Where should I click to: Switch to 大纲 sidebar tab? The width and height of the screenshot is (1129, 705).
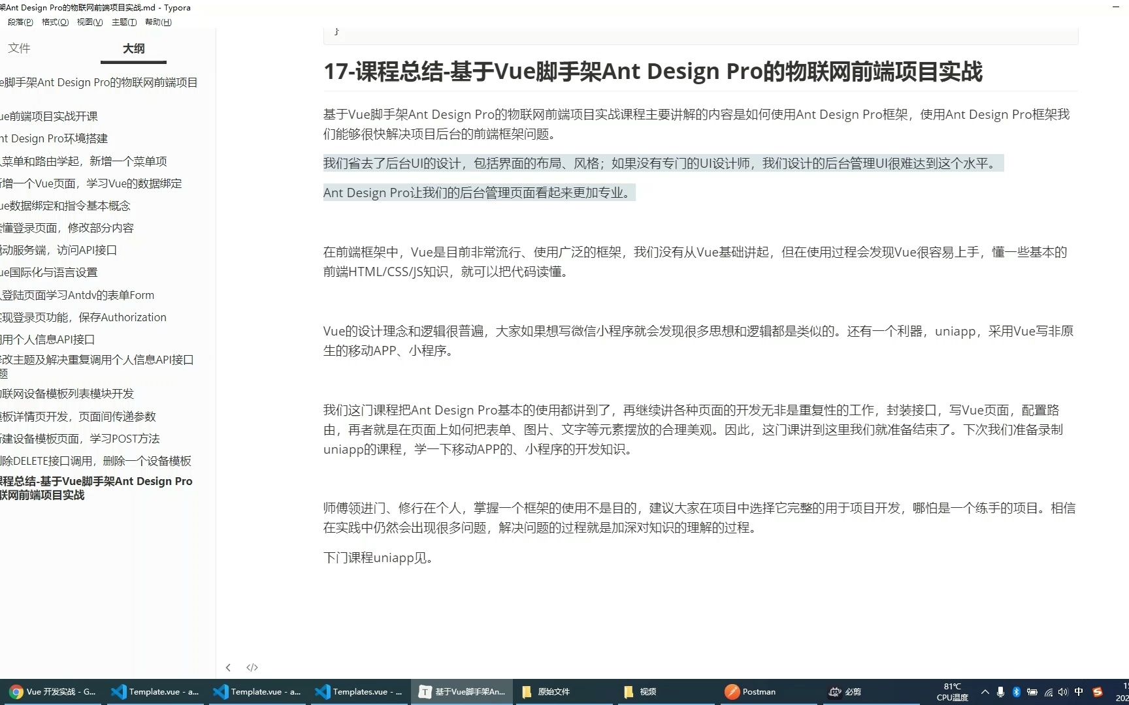point(133,48)
